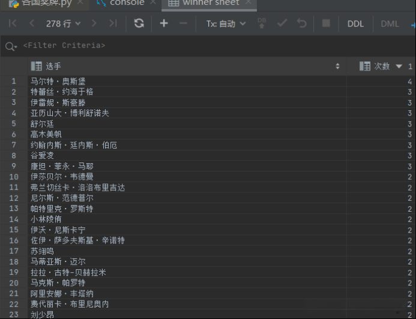The image size is (416, 319).
Task: Click the 选手 column table icon
Action: [x=37, y=66]
